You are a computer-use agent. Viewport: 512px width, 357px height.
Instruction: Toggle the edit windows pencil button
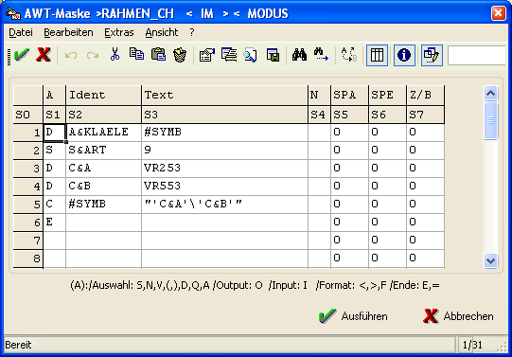coord(432,55)
